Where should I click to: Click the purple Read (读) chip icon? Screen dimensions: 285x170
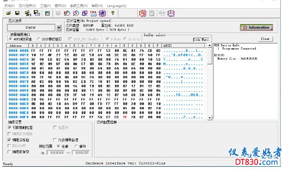click(x=102, y=13)
